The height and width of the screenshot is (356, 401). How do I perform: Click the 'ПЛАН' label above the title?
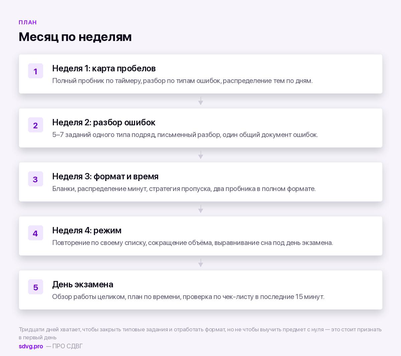(x=28, y=22)
